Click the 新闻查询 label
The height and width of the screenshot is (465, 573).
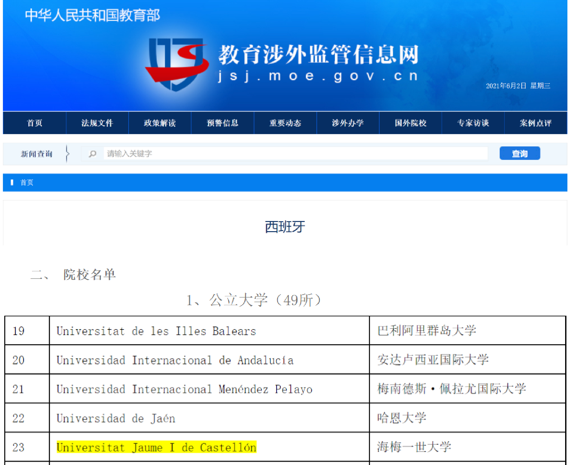37,154
